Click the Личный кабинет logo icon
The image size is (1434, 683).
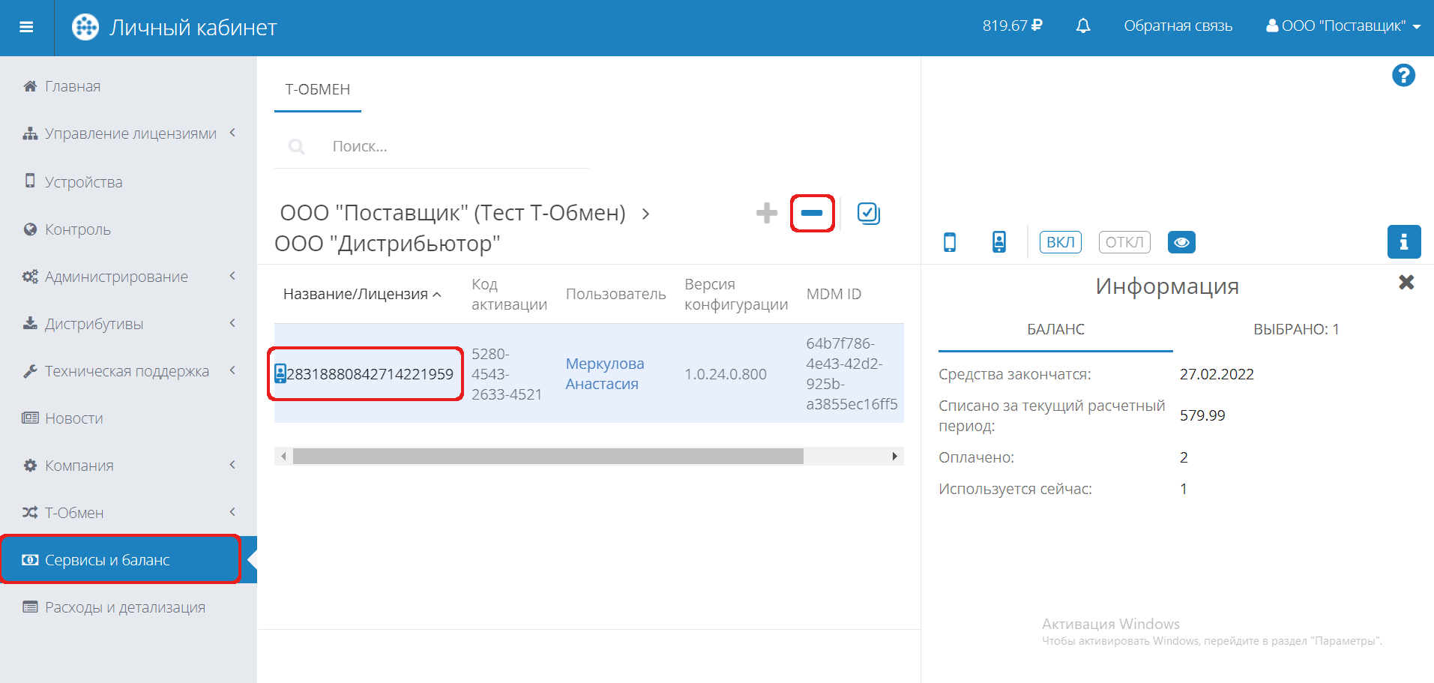[x=85, y=27]
